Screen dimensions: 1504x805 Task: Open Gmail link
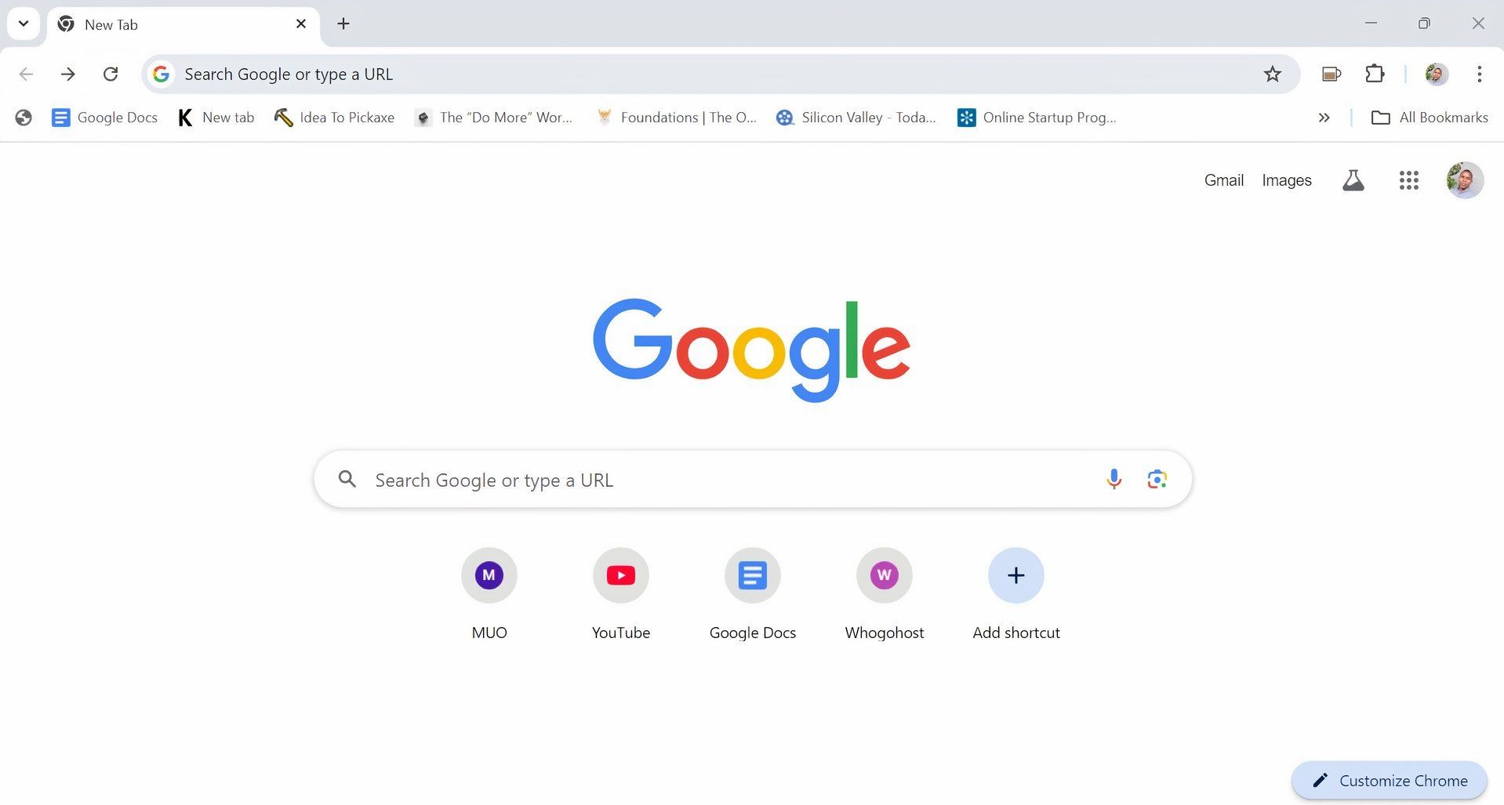pyautogui.click(x=1223, y=180)
